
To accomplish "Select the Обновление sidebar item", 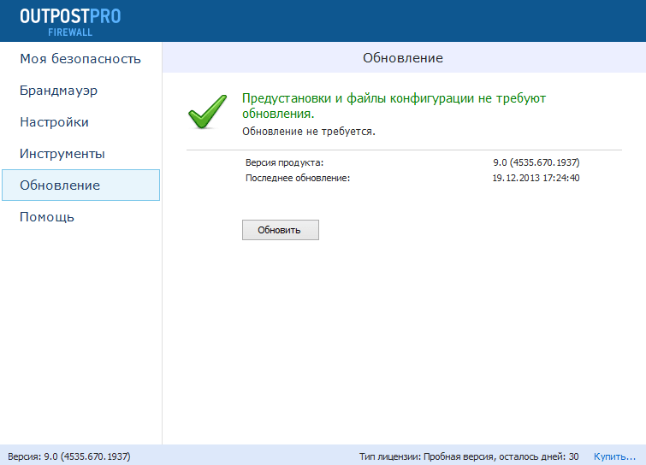I will pyautogui.click(x=80, y=185).
